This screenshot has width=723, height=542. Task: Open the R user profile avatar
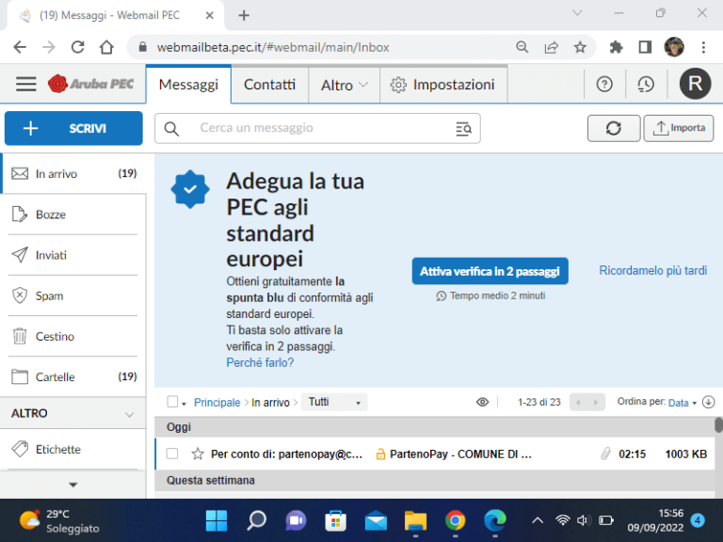[695, 84]
